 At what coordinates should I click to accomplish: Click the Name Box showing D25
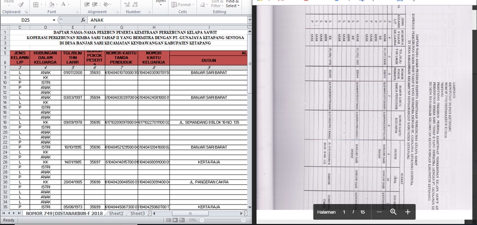27,20
